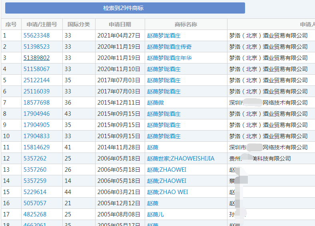Select applicant 深圳市…网络技术有限公司 in row 11
Image resolution: width=315 pixels, height=226 pixels.
(x=268, y=147)
